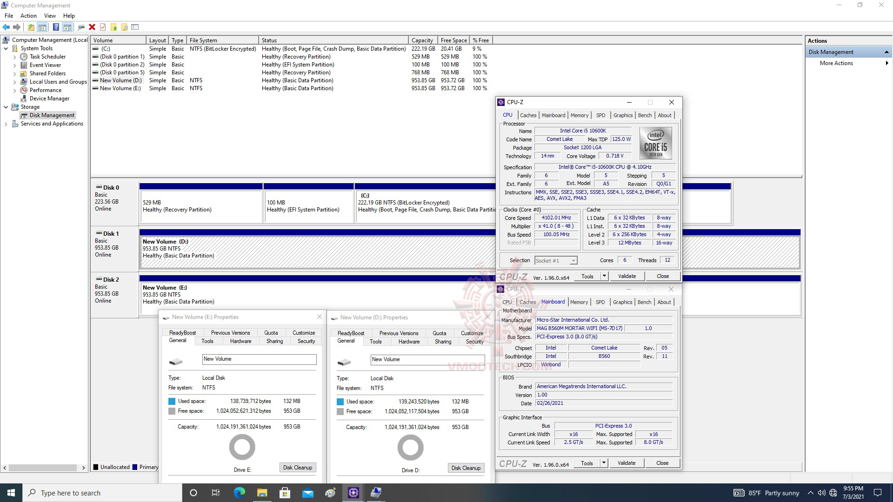Open Help via the question mark toolbar icon
The height and width of the screenshot is (502, 893).
56,27
